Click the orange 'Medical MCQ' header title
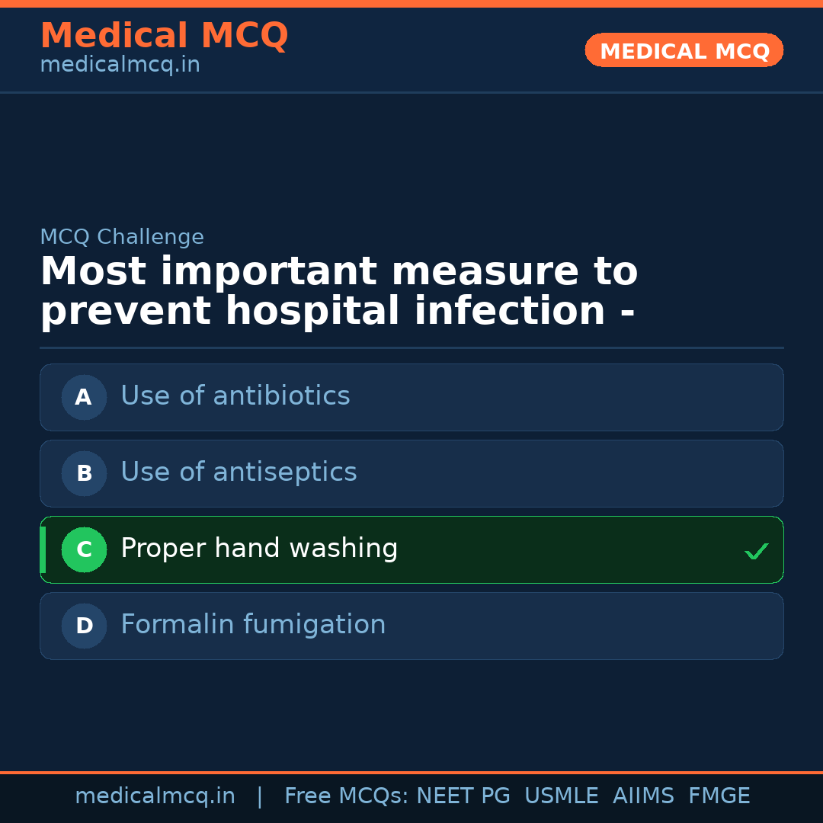The height and width of the screenshot is (823, 823). click(164, 36)
